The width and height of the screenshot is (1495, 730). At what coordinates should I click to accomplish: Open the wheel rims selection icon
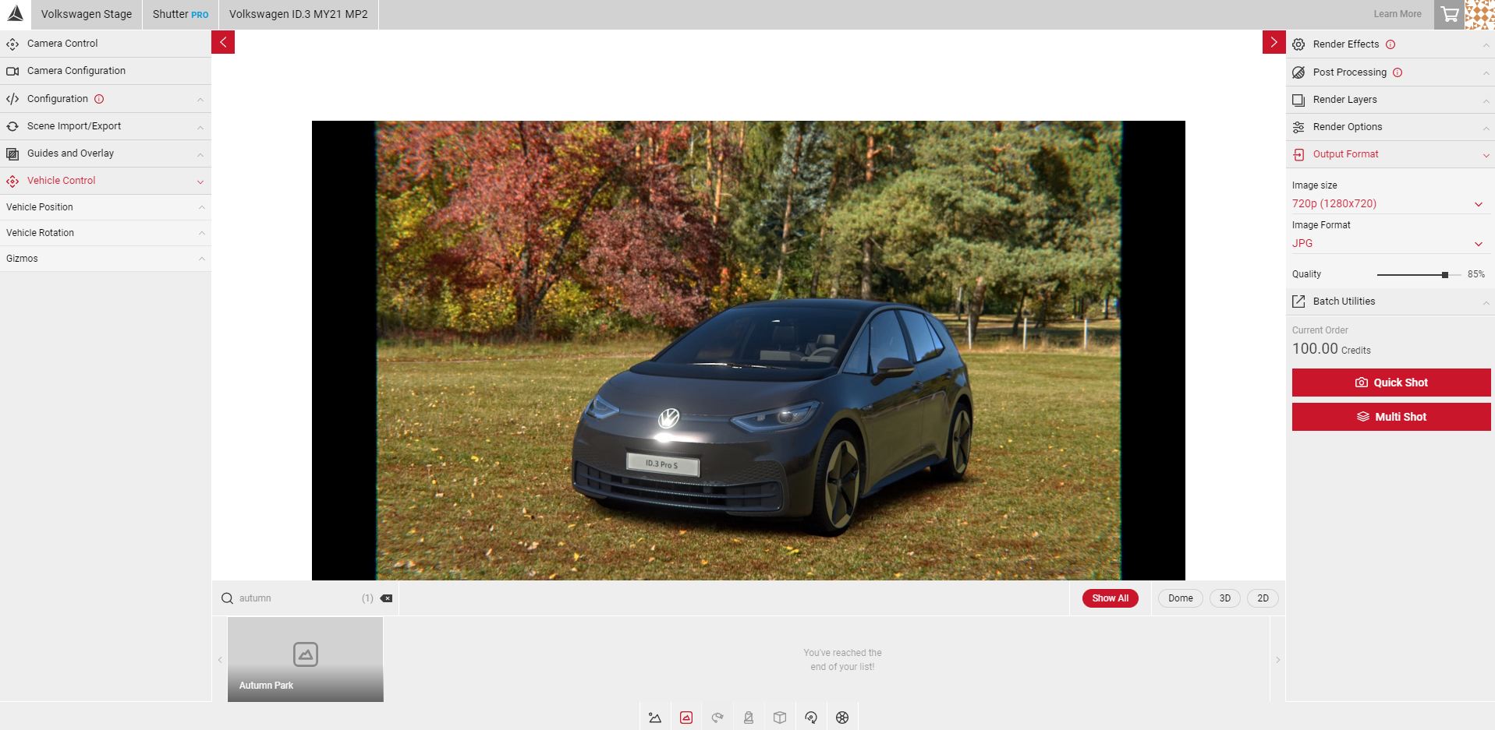[x=842, y=718]
